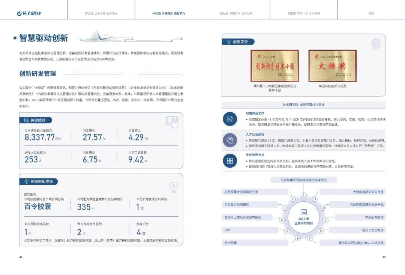Screen dimensions: 405x275
Task: Click numbered circle 11 in the project diagram
Action: click(315, 199)
